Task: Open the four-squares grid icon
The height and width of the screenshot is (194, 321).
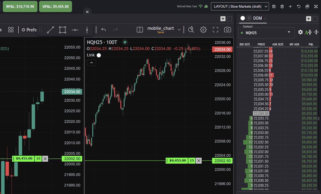Action: 11,30
